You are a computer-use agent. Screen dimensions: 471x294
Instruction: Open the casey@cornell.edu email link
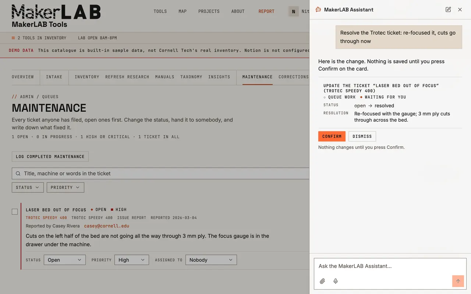107,226
